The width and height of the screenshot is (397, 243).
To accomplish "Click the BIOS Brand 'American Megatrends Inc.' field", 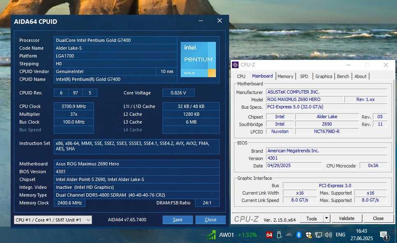I will coord(327,151).
